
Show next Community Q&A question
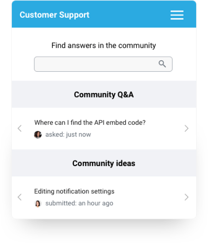coord(186,128)
